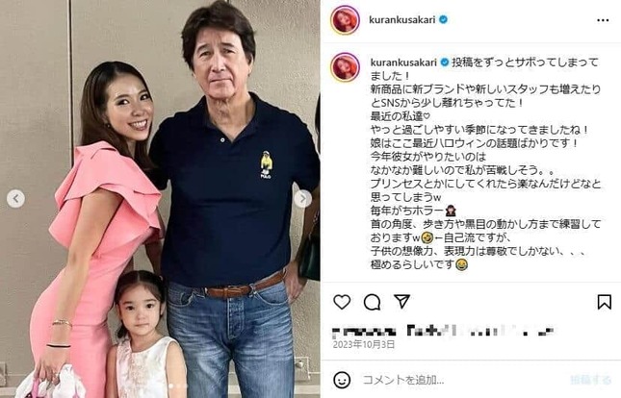Share post using paper plane icon
This screenshot has width=621, height=398.
[x=401, y=302]
